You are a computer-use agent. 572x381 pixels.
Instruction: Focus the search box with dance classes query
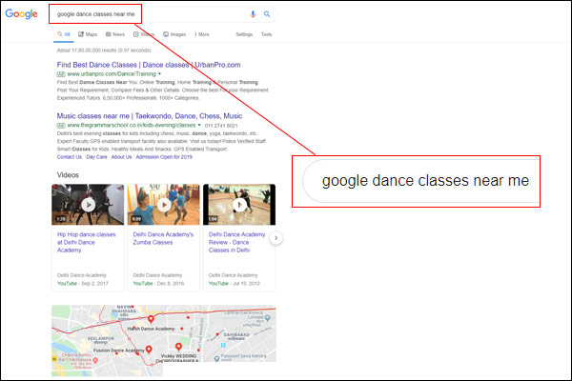tap(162, 14)
